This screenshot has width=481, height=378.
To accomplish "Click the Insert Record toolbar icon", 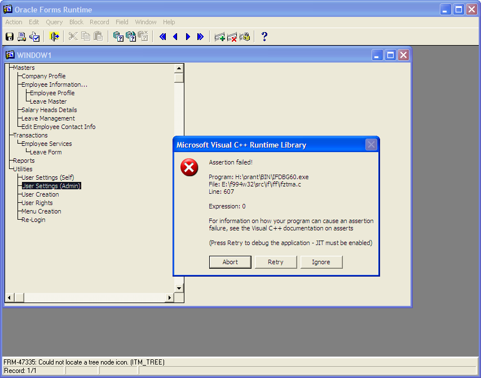I will pos(219,37).
